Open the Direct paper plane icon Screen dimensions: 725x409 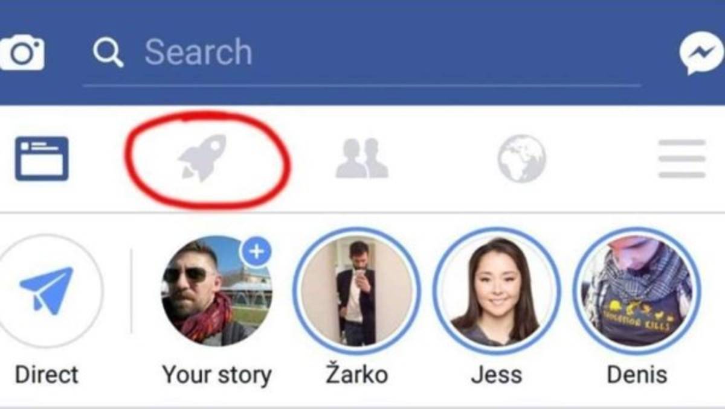(47, 290)
